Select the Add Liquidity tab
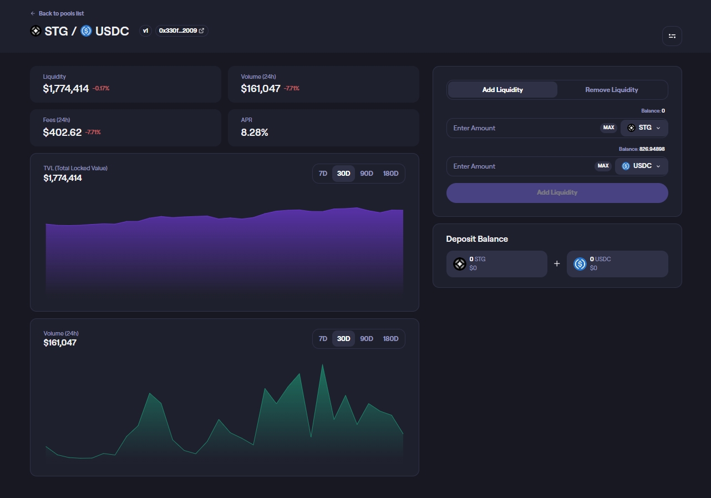 click(x=502, y=90)
